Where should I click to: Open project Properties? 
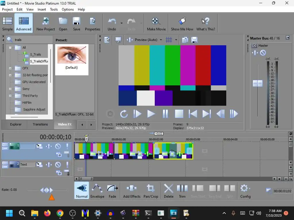92,23
